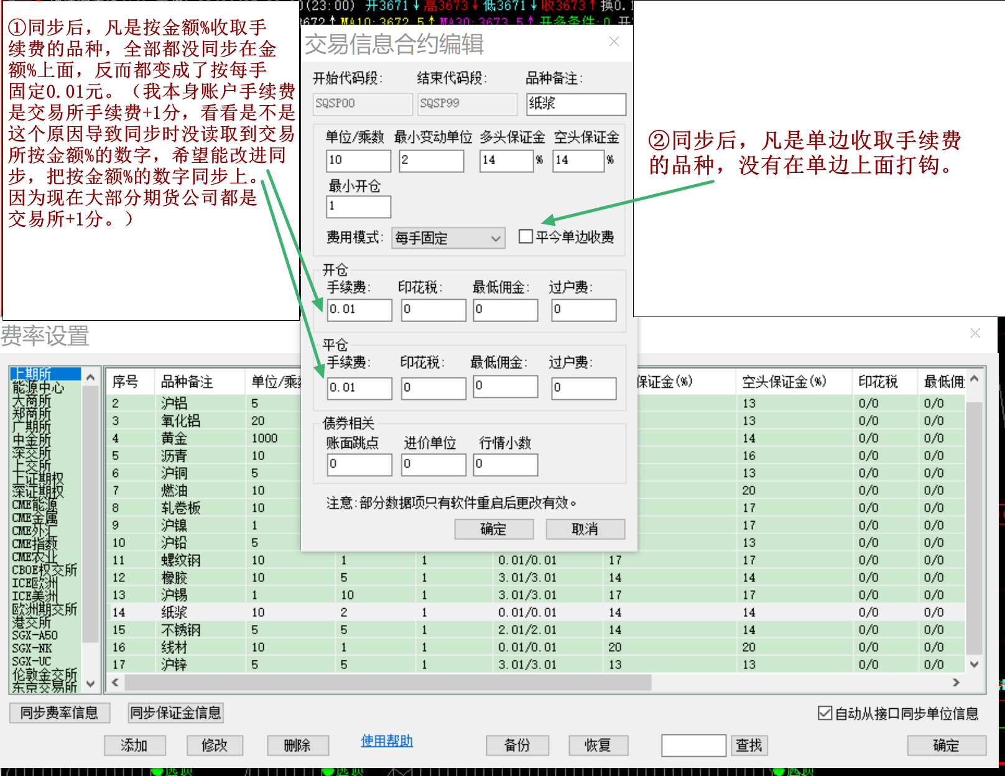Select 郑商所 in the exchange list
Screen dimensions: 1005x776
[x=45, y=413]
